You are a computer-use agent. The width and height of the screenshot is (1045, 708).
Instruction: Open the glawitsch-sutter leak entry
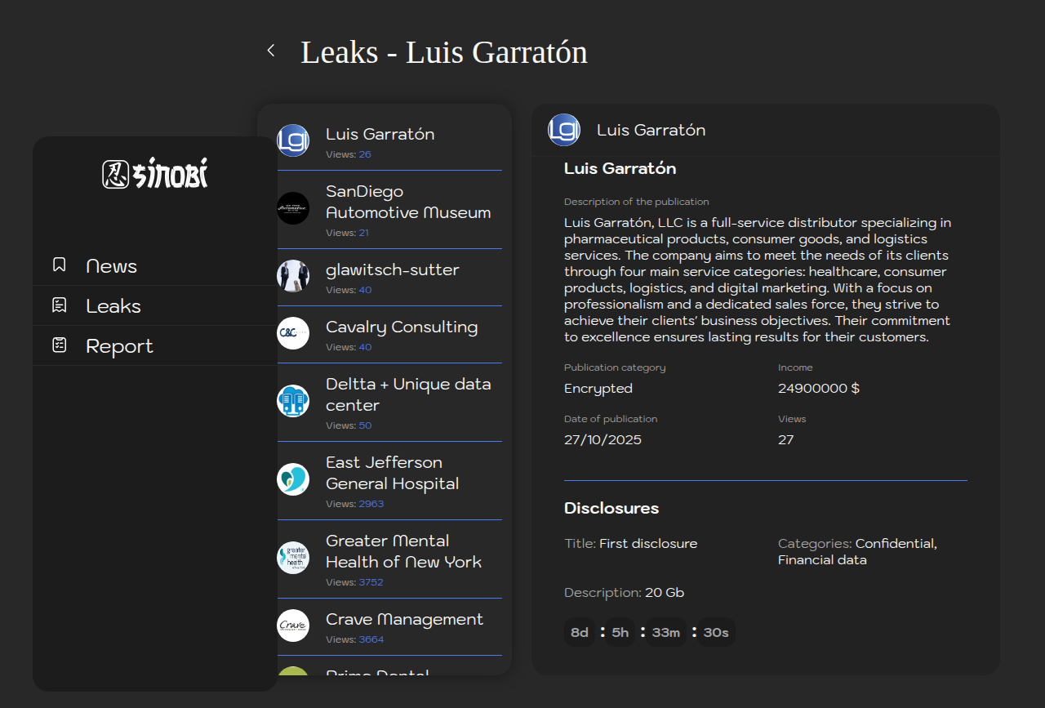tap(392, 270)
